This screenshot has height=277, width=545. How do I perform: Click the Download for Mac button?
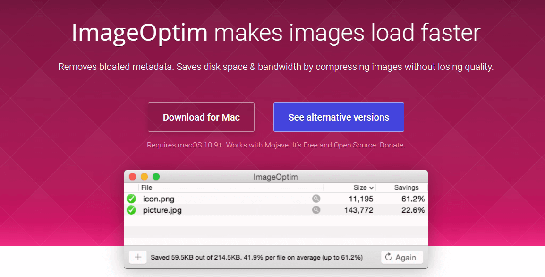tap(201, 117)
